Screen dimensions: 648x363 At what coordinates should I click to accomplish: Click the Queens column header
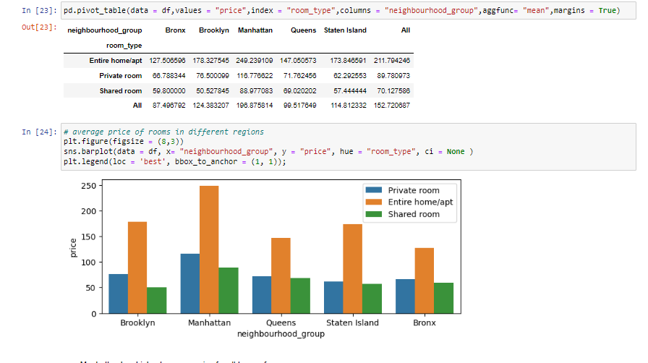[x=303, y=30]
